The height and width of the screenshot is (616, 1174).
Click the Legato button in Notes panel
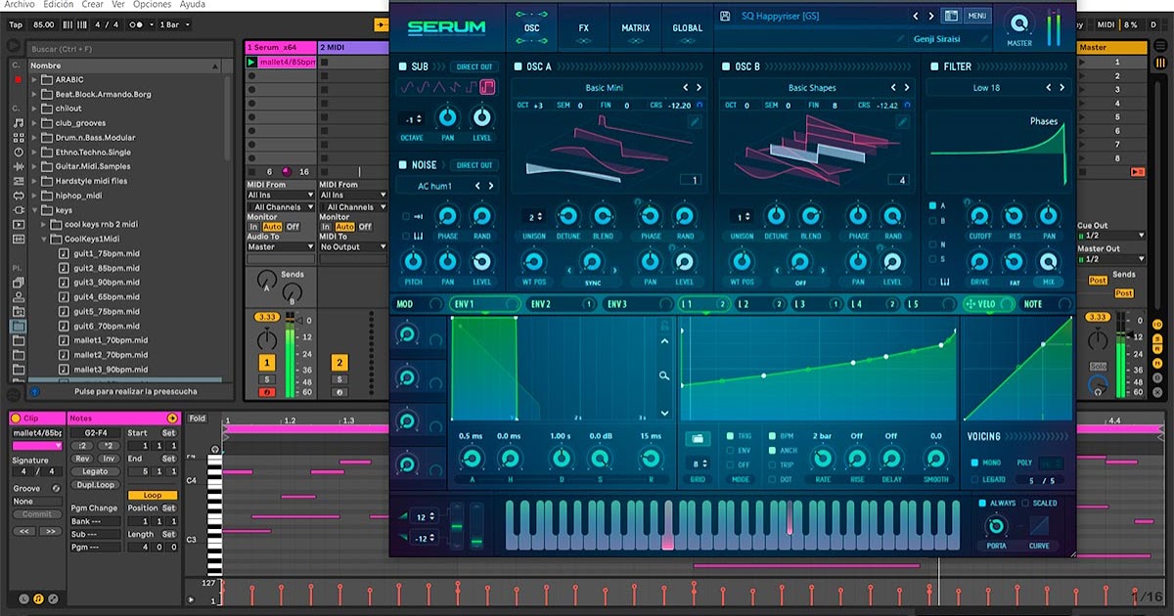(95, 471)
